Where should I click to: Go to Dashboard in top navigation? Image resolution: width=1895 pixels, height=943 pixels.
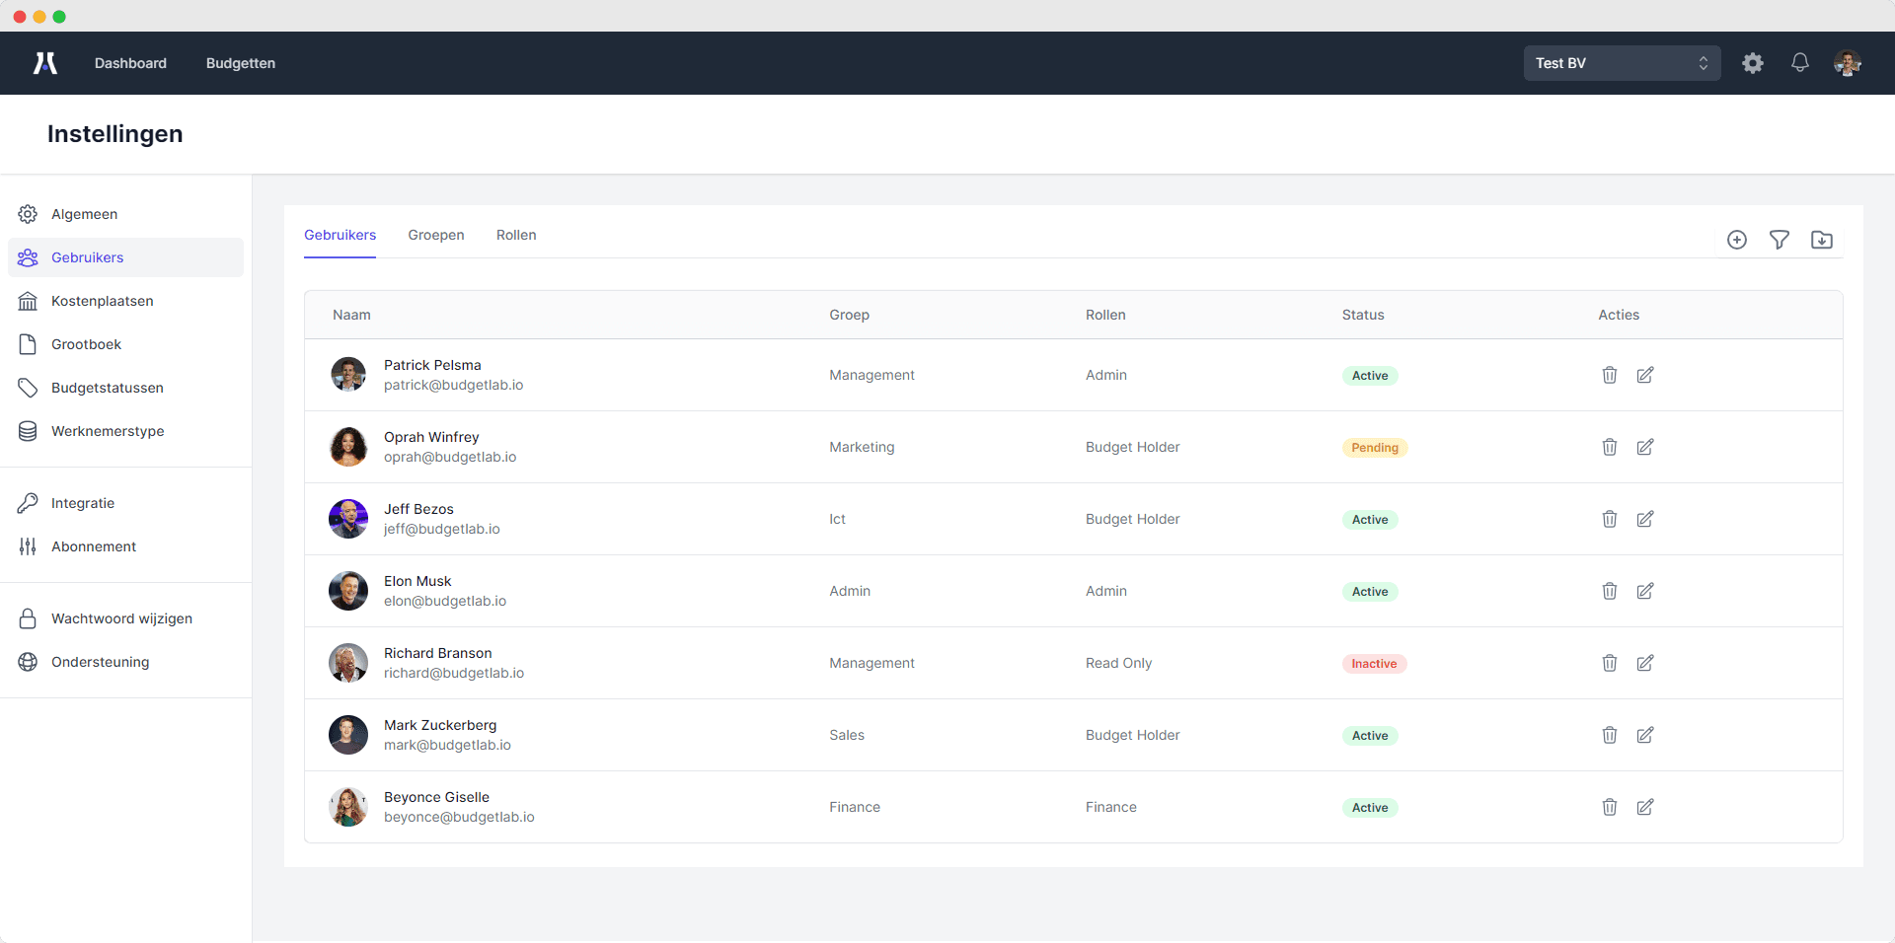coord(130,63)
